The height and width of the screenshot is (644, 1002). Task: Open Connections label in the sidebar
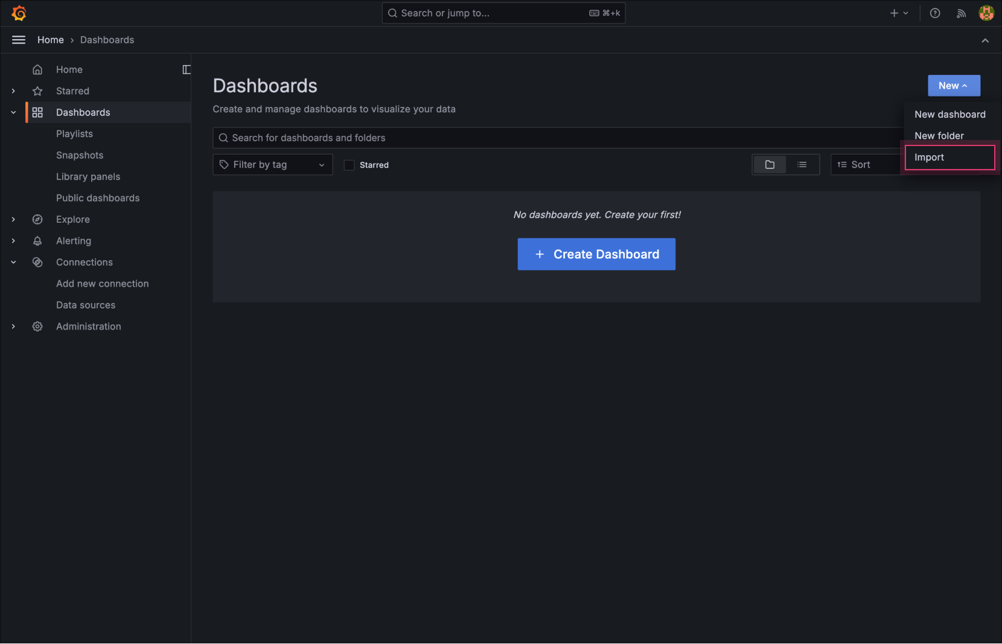tap(85, 263)
